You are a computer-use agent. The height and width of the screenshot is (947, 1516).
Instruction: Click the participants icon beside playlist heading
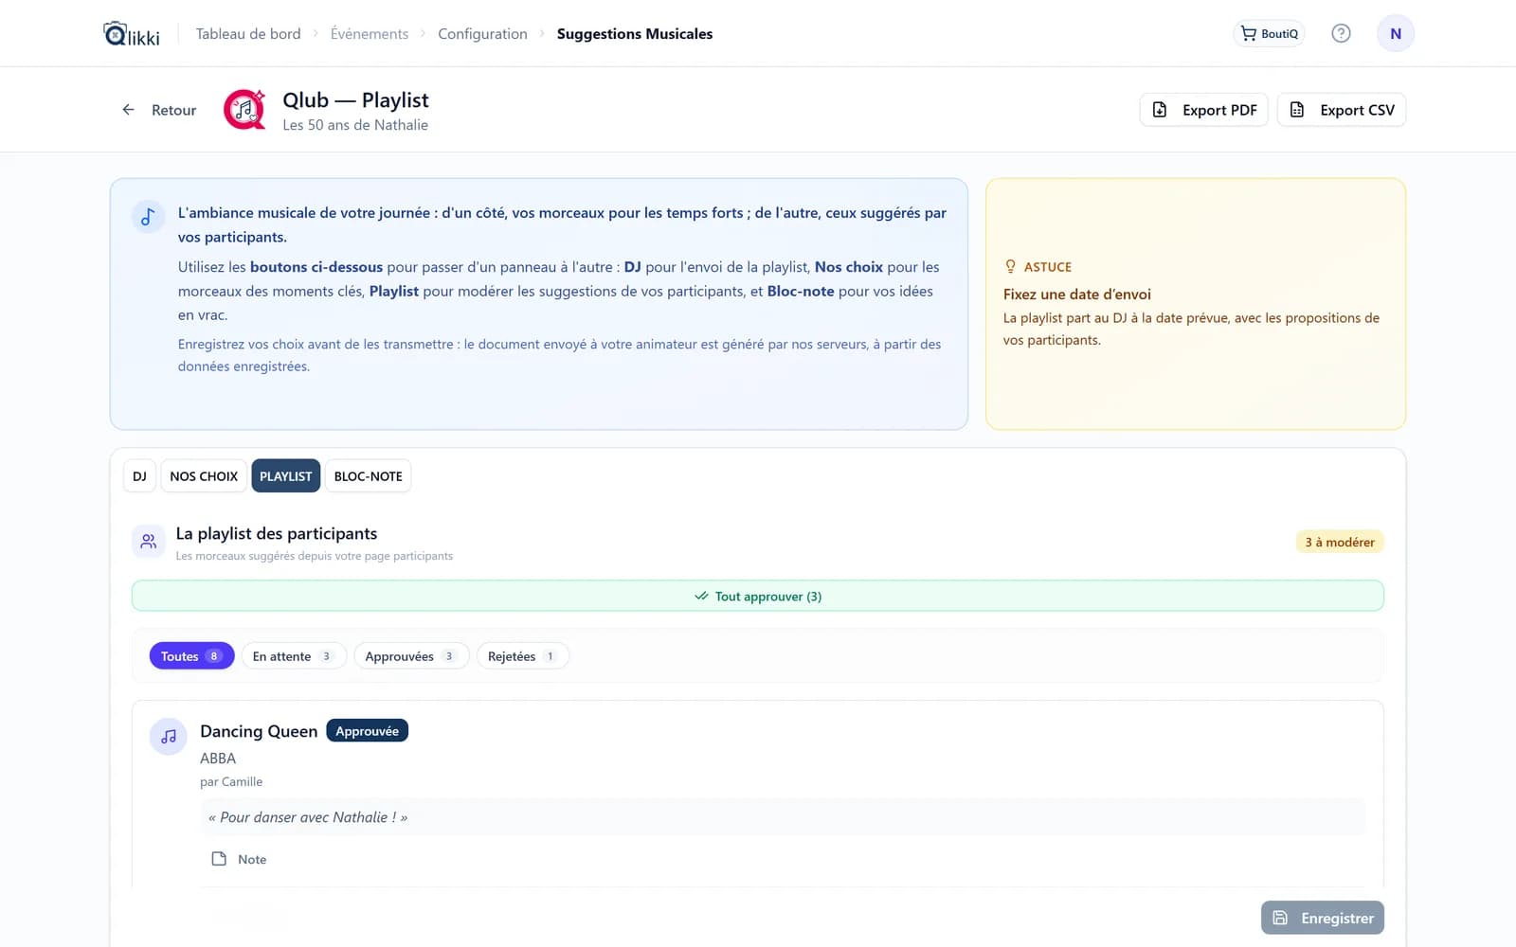[149, 542]
